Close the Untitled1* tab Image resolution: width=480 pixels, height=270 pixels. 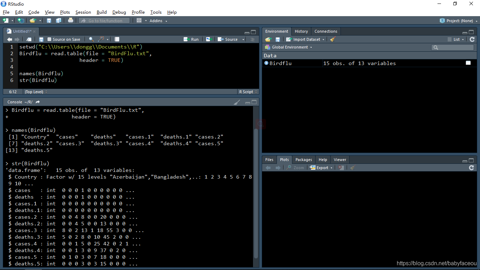[x=34, y=32]
